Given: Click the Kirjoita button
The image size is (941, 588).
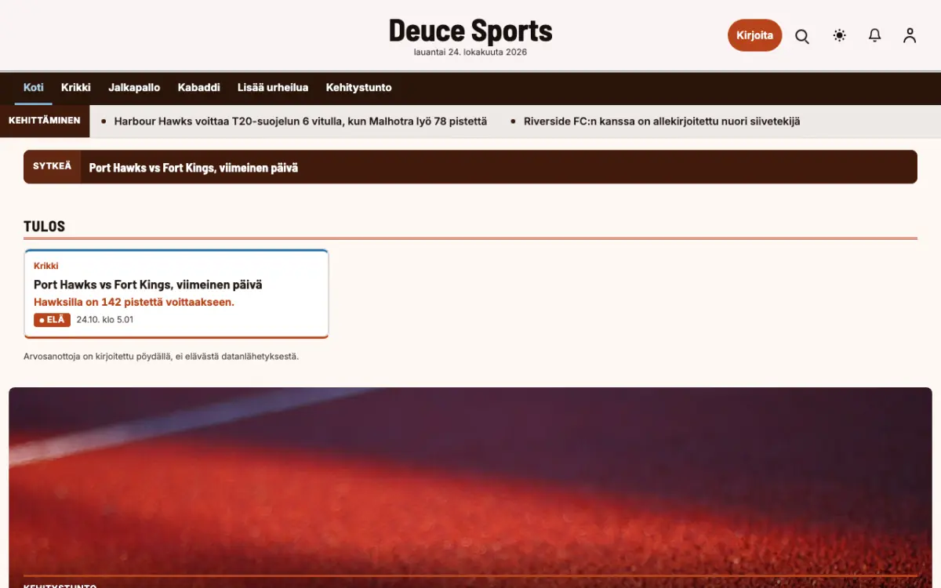Looking at the screenshot, I should 754,35.
